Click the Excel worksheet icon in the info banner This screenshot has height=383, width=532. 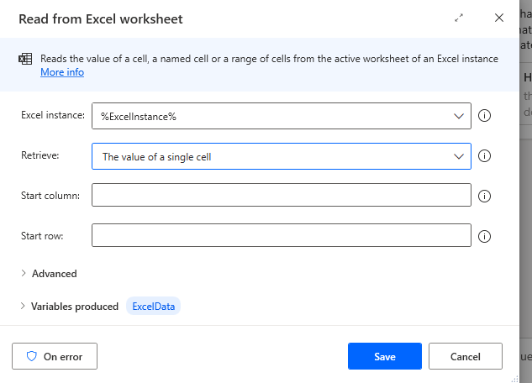coord(25,59)
